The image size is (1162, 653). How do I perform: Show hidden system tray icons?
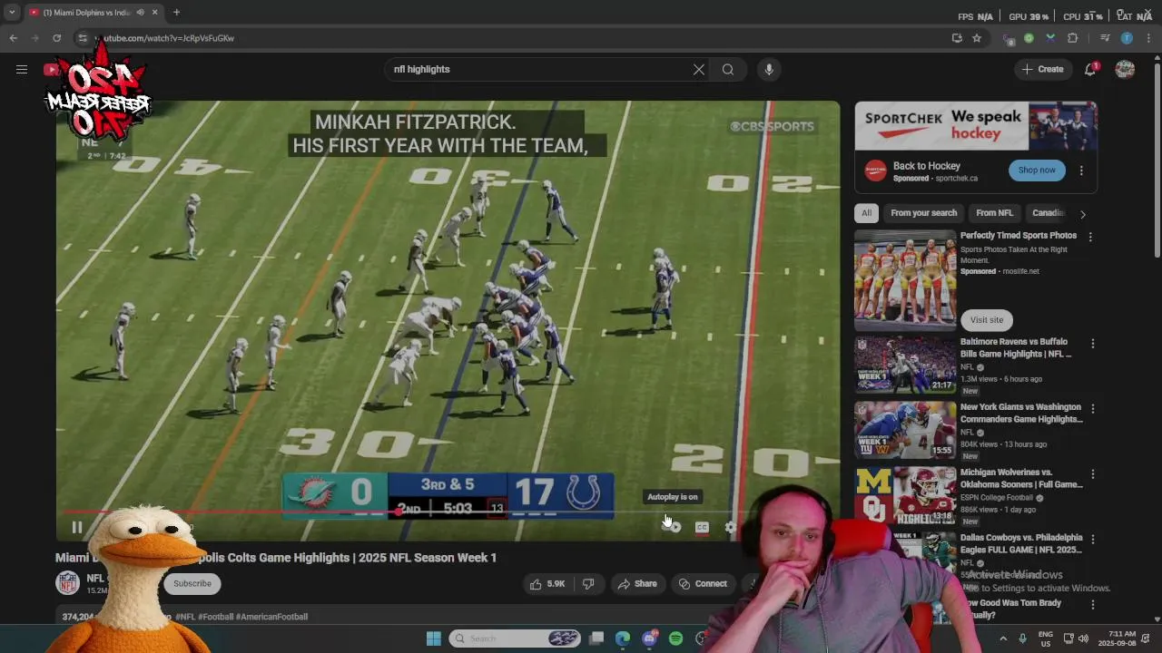pyautogui.click(x=1003, y=638)
